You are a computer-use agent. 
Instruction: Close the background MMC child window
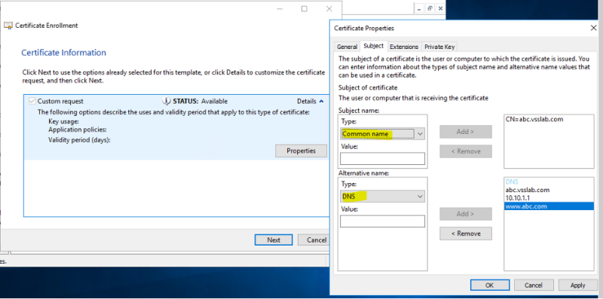440,8
